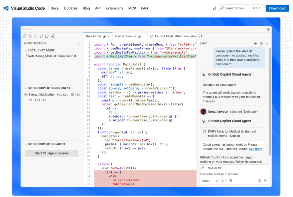The height and width of the screenshot is (197, 293).
Task: Click the blue Download button
Action: (x=277, y=8)
